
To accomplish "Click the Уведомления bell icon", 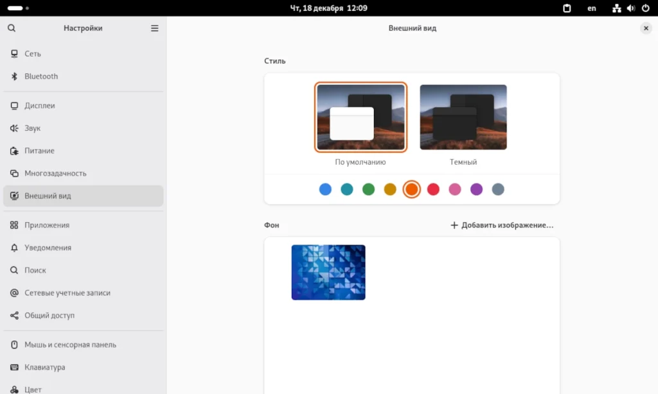I will point(14,248).
